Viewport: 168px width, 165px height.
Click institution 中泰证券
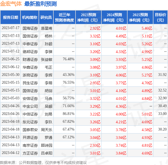click(x=30, y=44)
